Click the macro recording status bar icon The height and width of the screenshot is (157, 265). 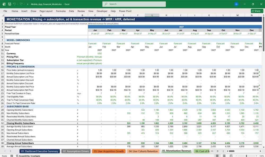click(x=12, y=156)
